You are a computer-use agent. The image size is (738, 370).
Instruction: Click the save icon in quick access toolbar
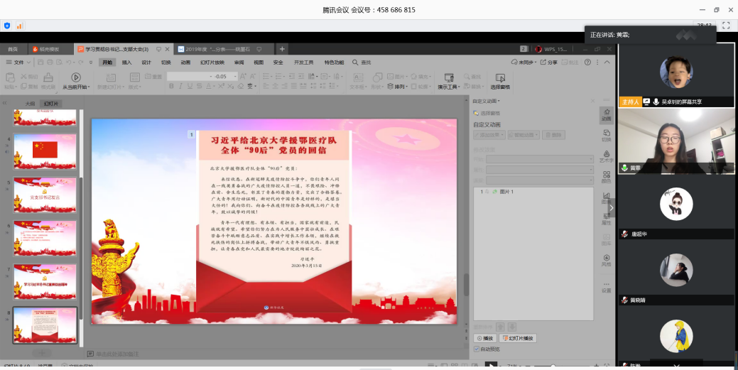click(40, 62)
